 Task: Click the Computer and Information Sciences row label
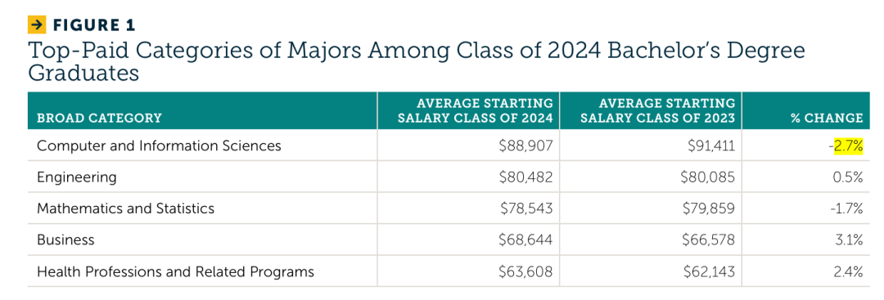[159, 146]
